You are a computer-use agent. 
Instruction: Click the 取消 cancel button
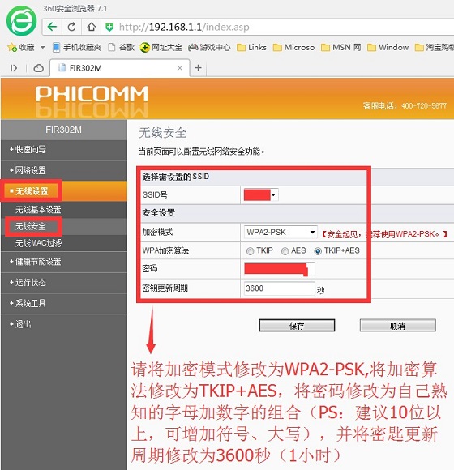pos(397,326)
